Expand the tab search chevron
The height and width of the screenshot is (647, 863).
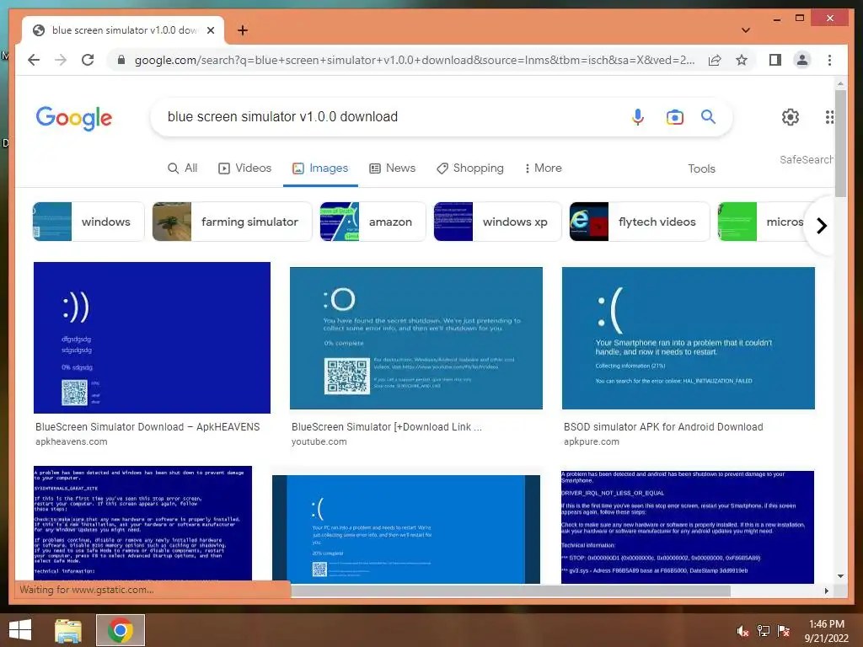745,30
